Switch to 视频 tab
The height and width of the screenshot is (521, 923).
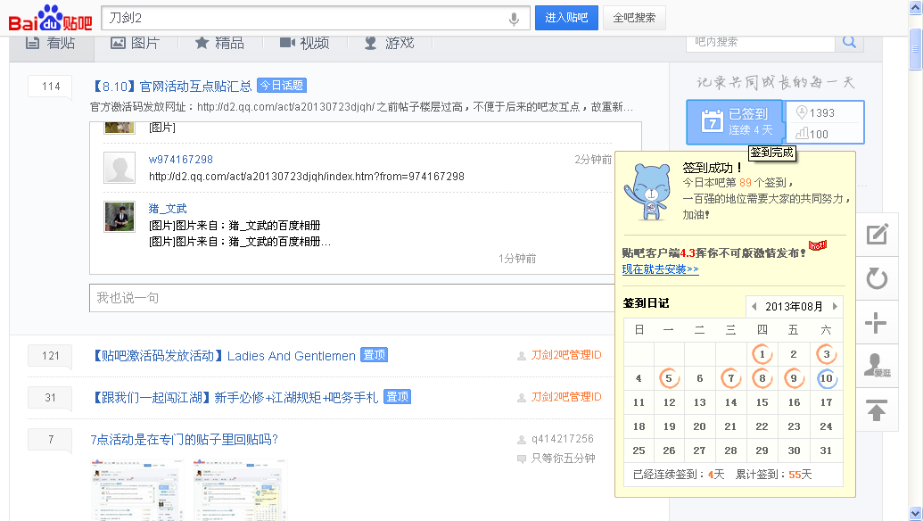[x=304, y=43]
